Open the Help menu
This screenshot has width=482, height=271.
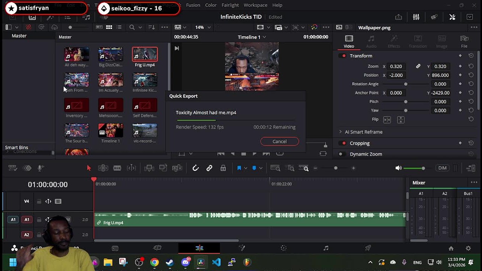277,5
